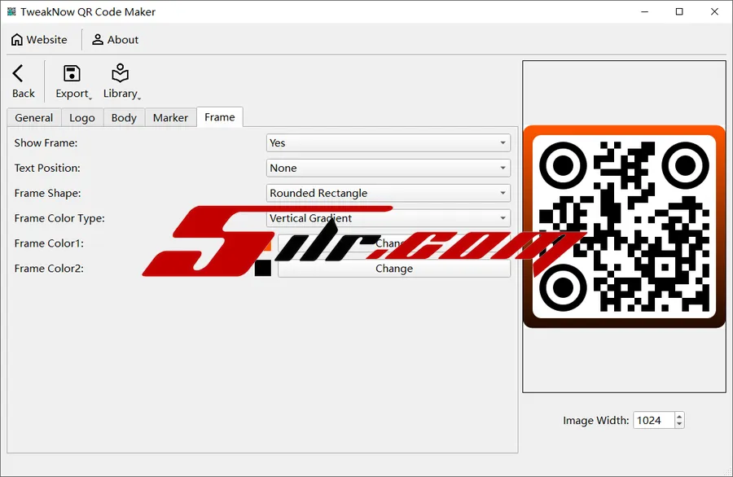Click the 'Show Frame:' label
The width and height of the screenshot is (733, 477).
click(x=46, y=143)
